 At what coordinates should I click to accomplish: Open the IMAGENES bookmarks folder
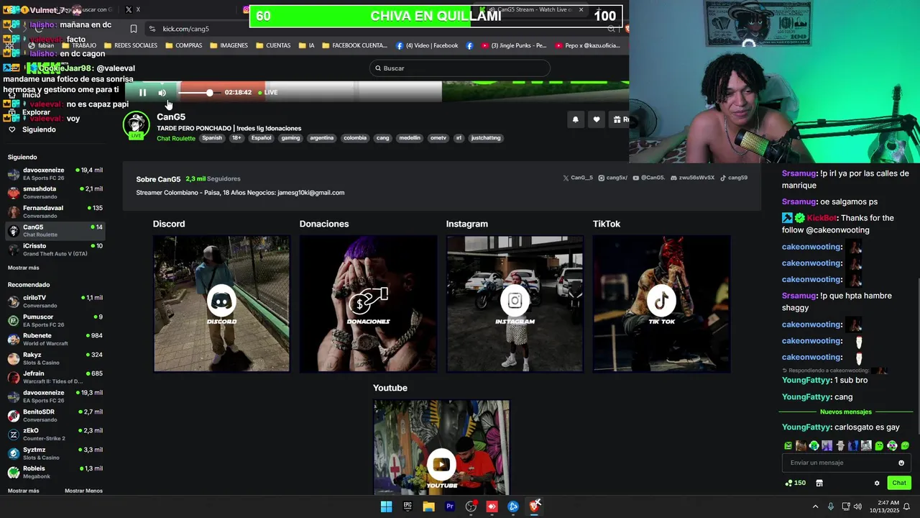(x=229, y=45)
